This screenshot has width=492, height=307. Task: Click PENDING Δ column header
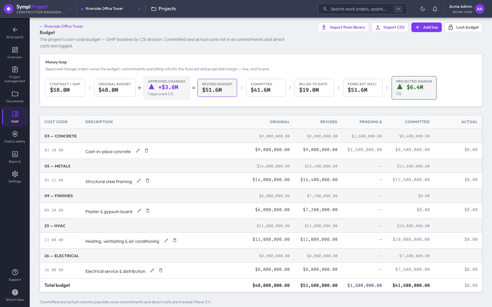click(371, 122)
